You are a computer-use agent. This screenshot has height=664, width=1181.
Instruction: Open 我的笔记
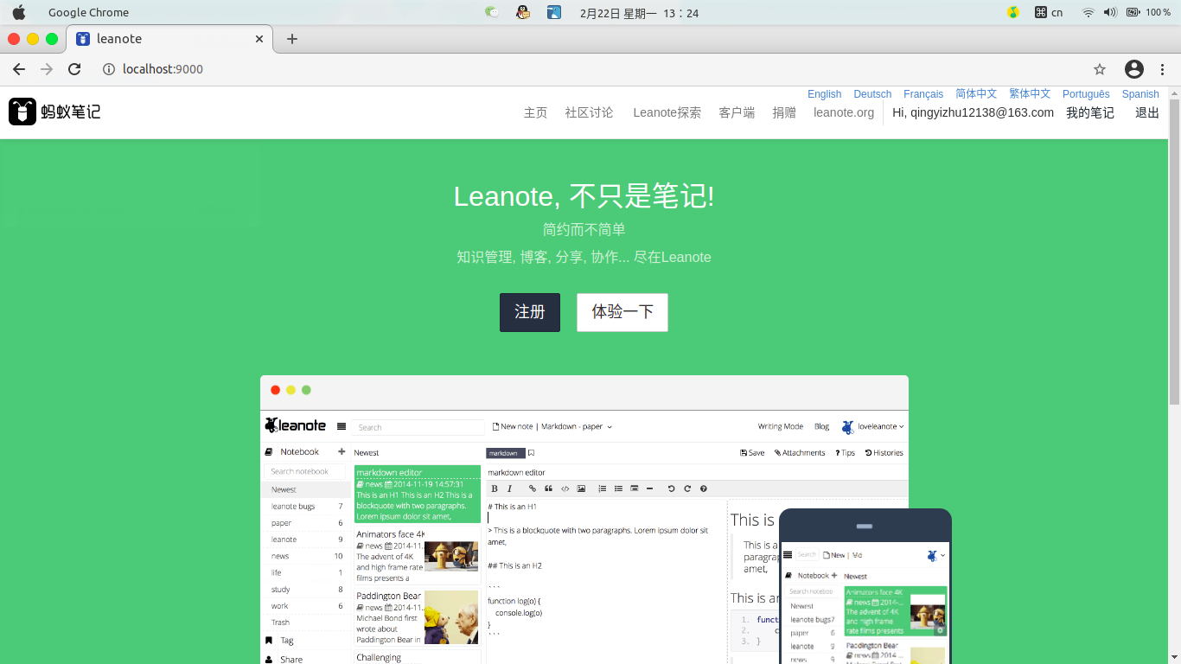coord(1089,112)
